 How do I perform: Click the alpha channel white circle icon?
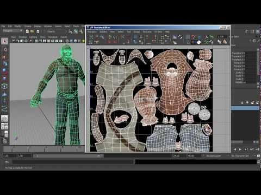pos(199,42)
